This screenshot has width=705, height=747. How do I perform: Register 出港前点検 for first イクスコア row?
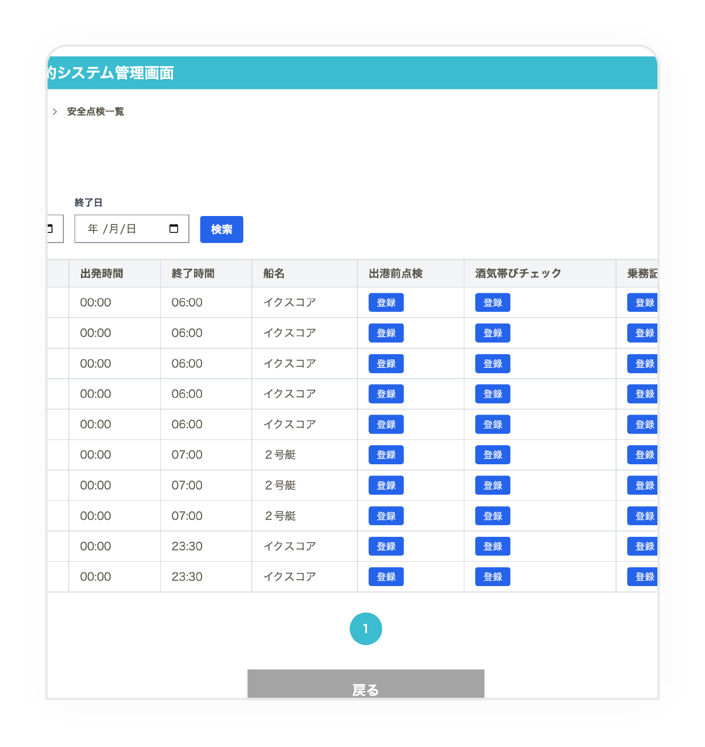386,302
